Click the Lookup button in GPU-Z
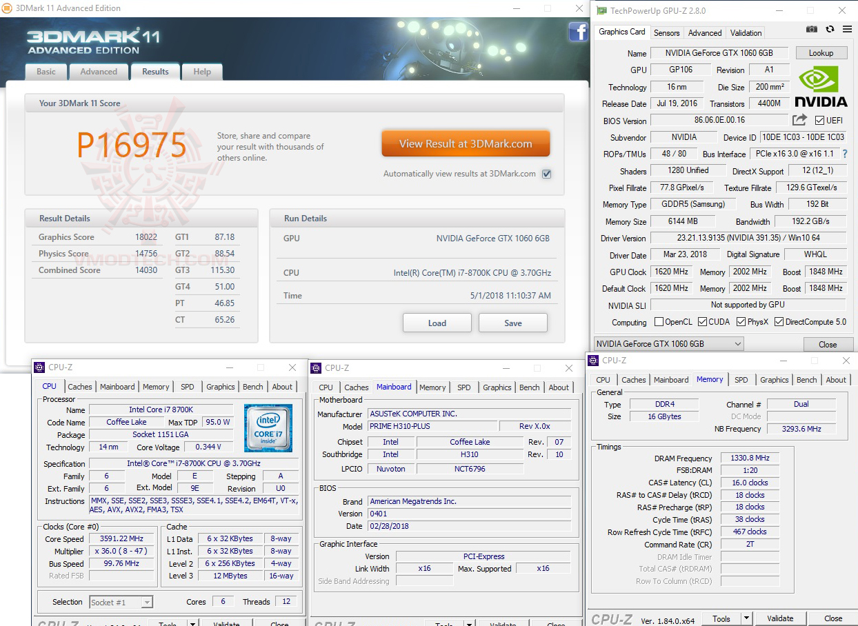858x626 pixels. click(x=821, y=52)
